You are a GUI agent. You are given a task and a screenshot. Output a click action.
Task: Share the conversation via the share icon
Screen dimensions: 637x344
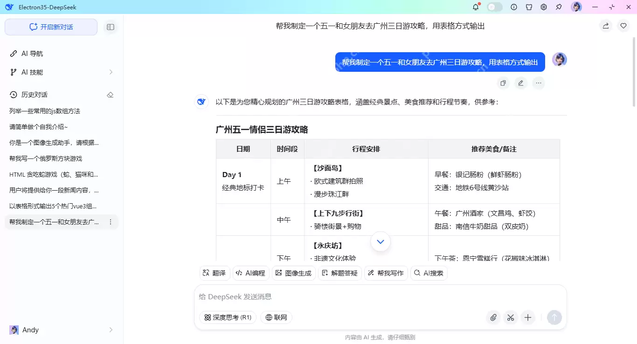[x=605, y=26]
